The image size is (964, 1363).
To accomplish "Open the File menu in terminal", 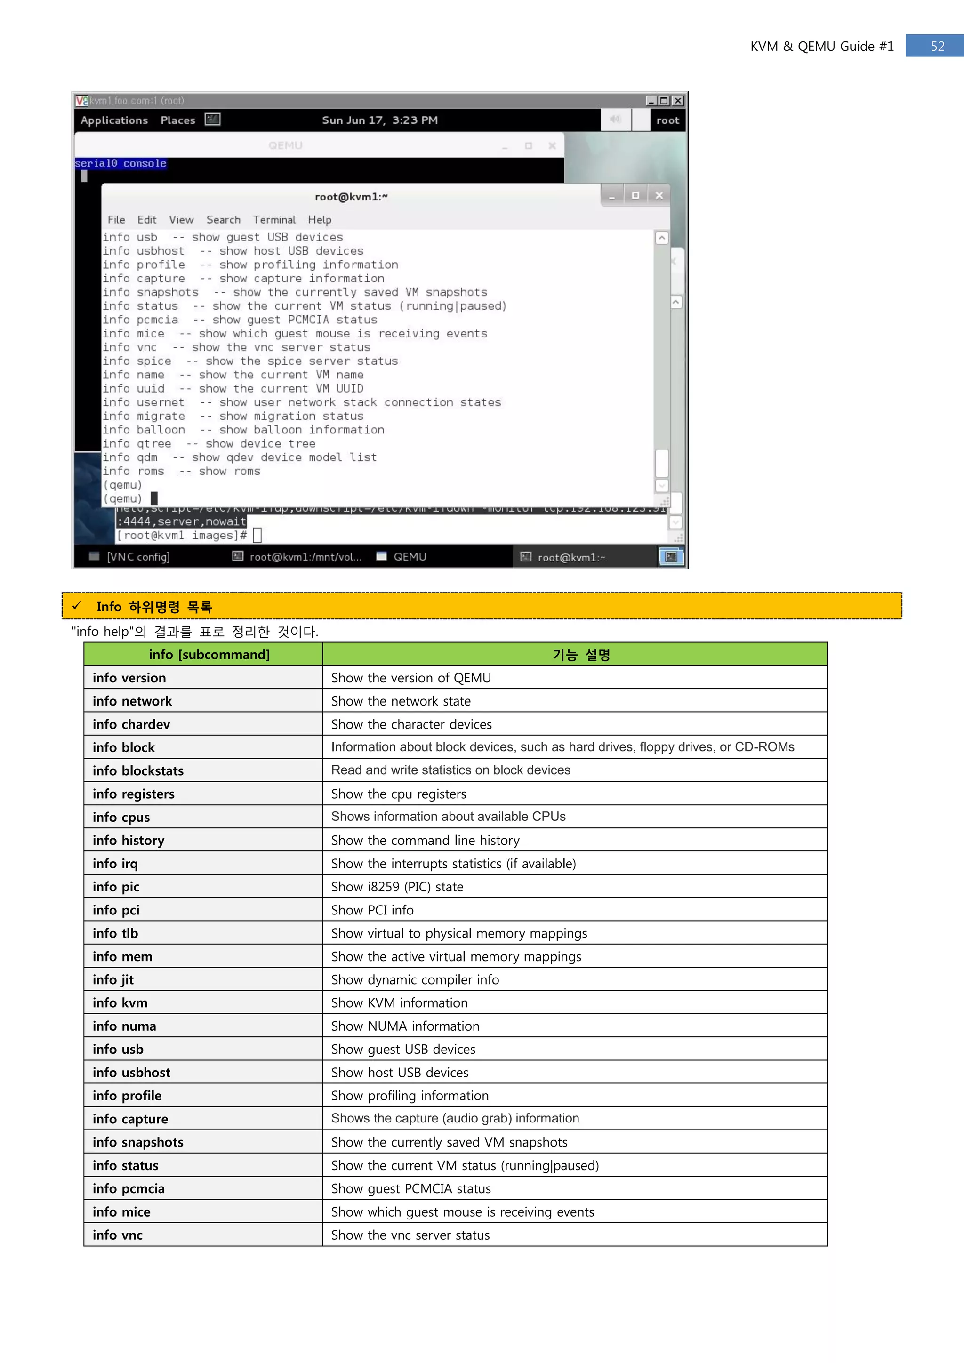I will click(116, 220).
